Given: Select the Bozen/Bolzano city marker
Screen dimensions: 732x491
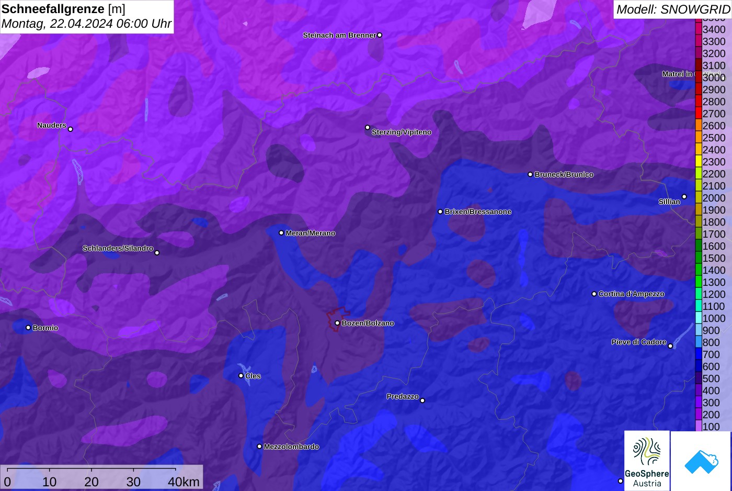Looking at the screenshot, I should click(x=337, y=323).
